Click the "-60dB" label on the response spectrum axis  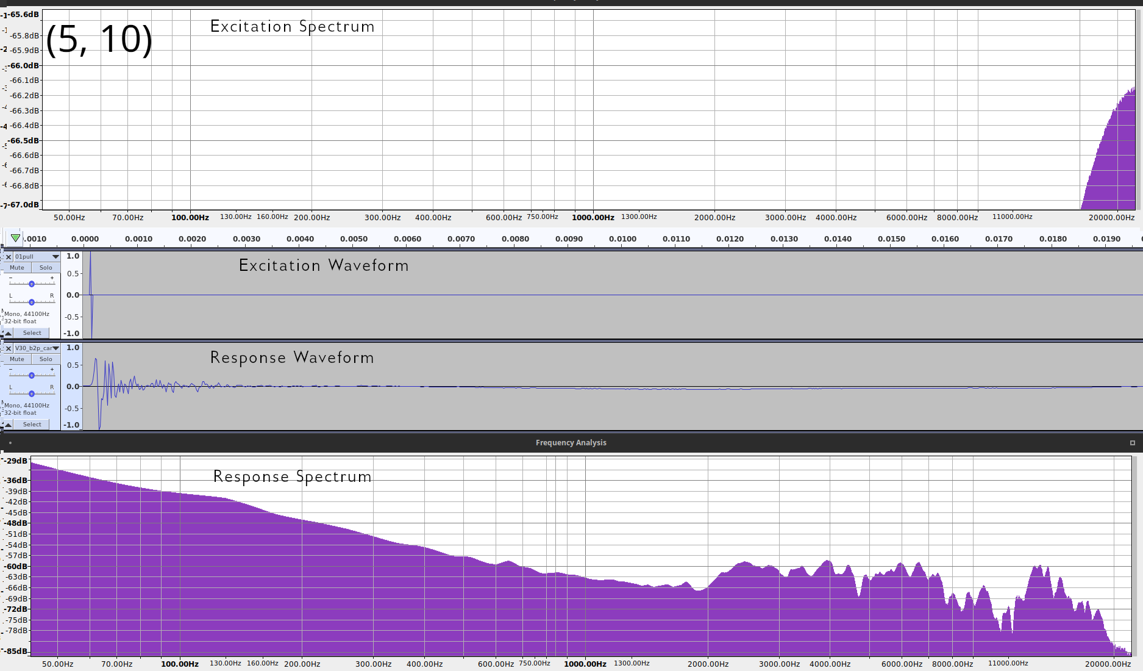16,566
